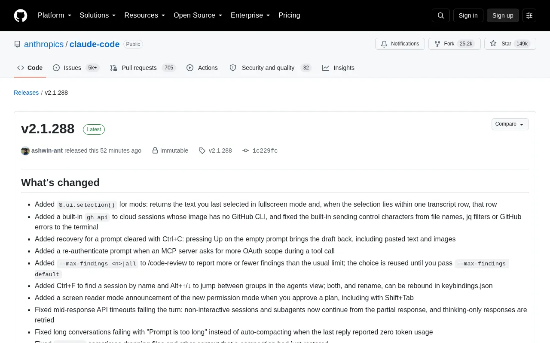Click the "What's changed" heading
550x343 pixels.
tap(60, 183)
